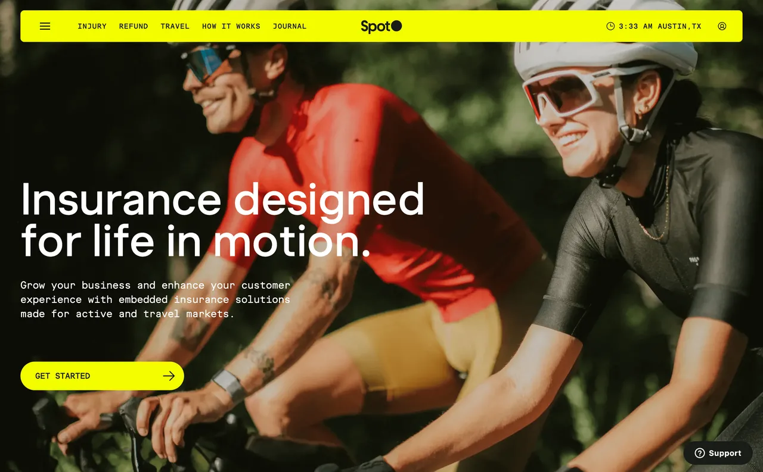This screenshot has height=472, width=763.
Task: Open the hamburger menu icon
Action: point(45,26)
